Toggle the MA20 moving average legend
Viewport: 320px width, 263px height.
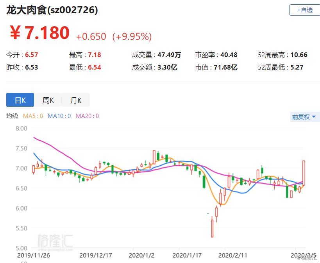[x=87, y=116]
